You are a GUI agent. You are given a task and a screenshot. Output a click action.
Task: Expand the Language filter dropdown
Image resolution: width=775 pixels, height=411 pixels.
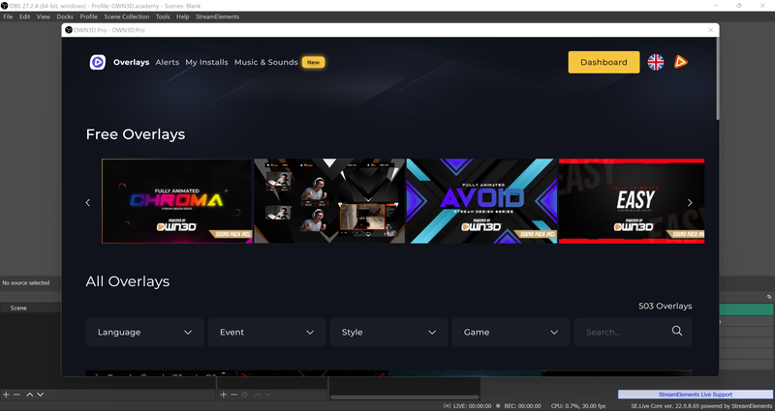144,332
